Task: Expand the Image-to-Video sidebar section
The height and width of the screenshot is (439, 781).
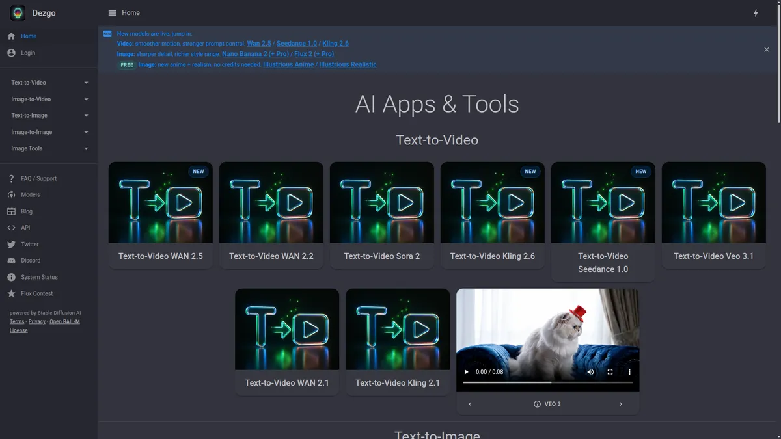Action: (49, 100)
